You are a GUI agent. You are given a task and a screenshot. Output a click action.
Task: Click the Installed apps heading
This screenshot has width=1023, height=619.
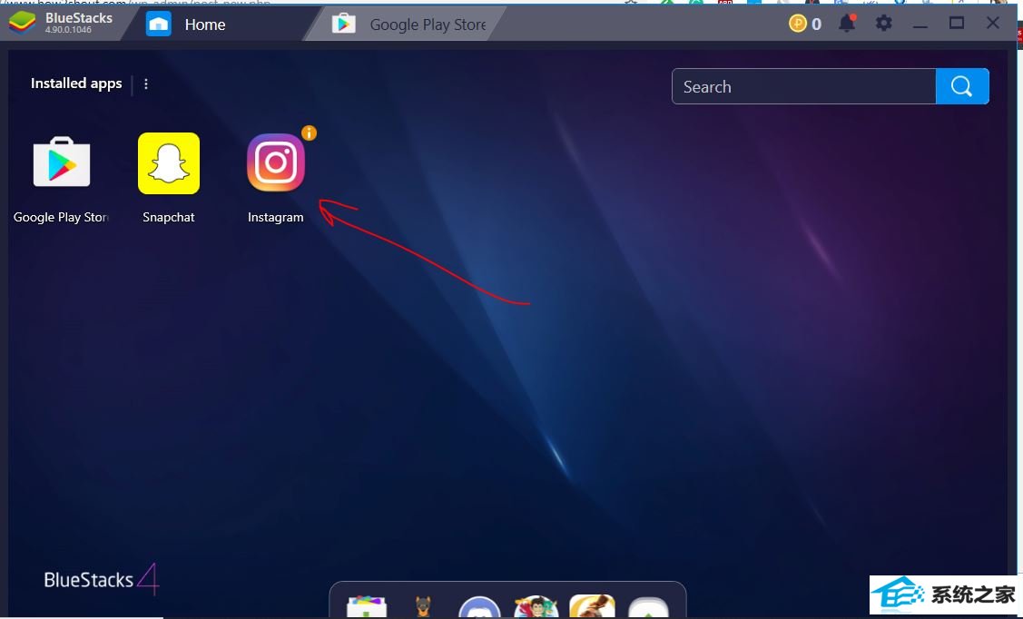pos(76,84)
